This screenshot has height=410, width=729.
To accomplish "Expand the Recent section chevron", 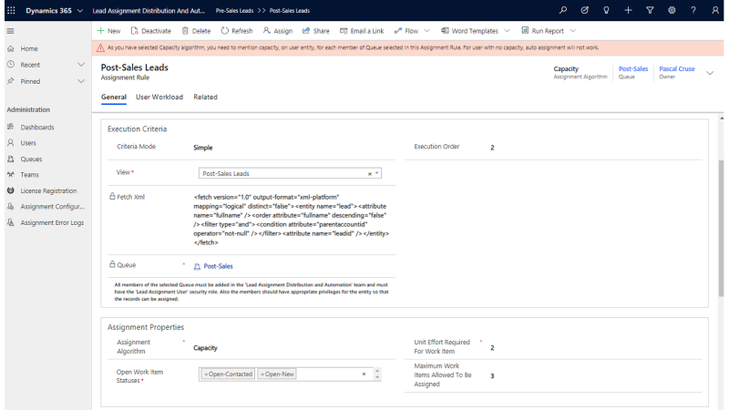I will pyautogui.click(x=81, y=65).
